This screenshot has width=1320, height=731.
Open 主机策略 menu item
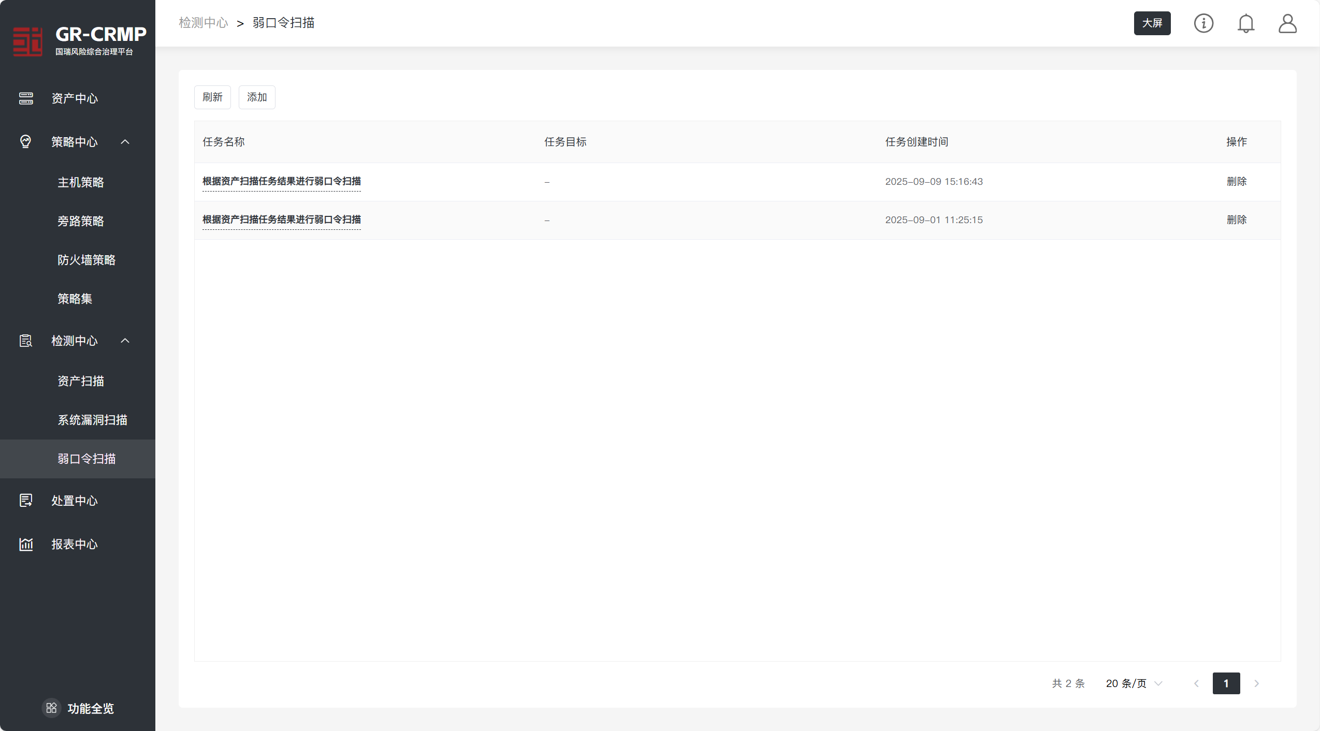point(81,182)
